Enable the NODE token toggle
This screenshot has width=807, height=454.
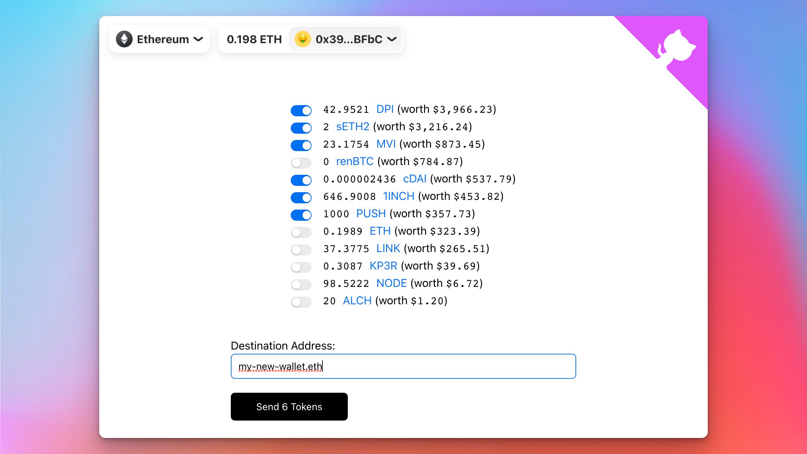point(301,284)
